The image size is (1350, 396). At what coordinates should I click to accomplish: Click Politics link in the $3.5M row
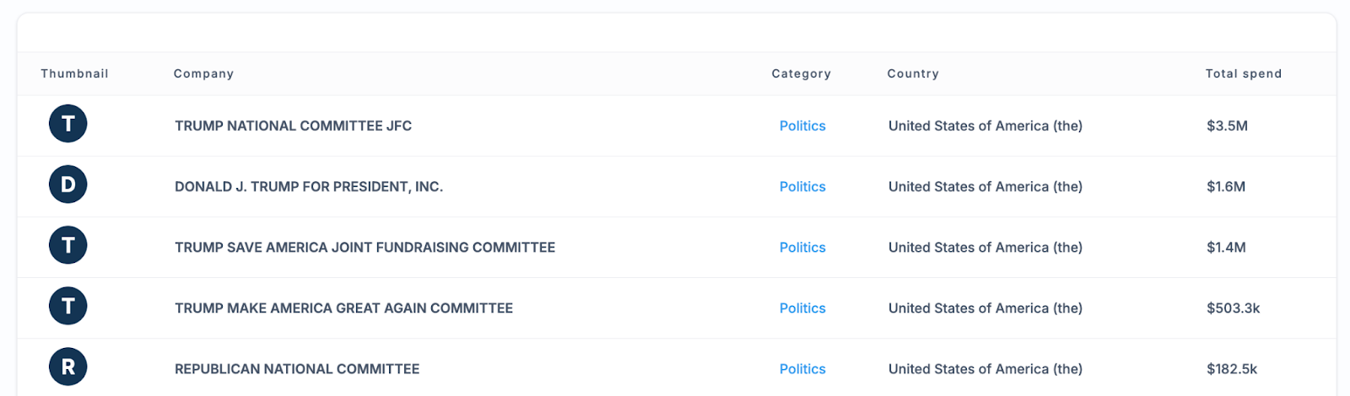[x=802, y=126]
